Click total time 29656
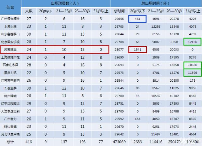Screen dimensions: 202x146 pyautogui.click(x=119, y=19)
